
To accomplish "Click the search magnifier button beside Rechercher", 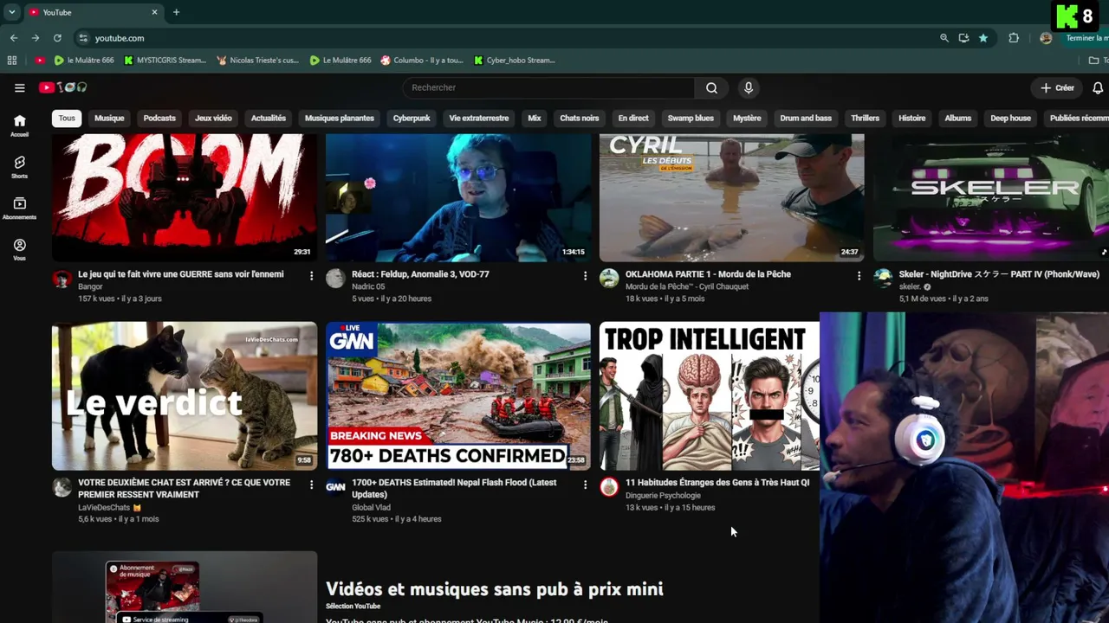I will (711, 87).
